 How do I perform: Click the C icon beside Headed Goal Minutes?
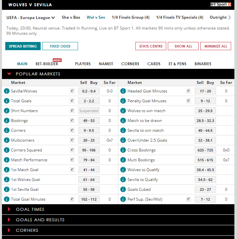click(188, 91)
